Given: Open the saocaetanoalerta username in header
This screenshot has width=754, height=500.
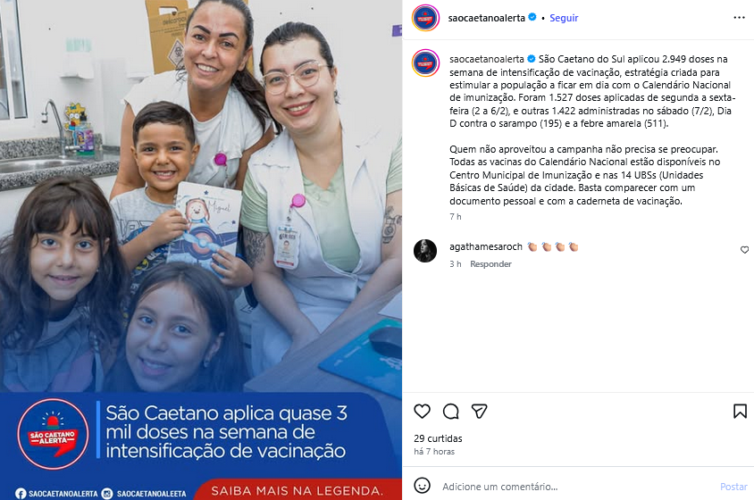Looking at the screenshot, I should point(486,18).
